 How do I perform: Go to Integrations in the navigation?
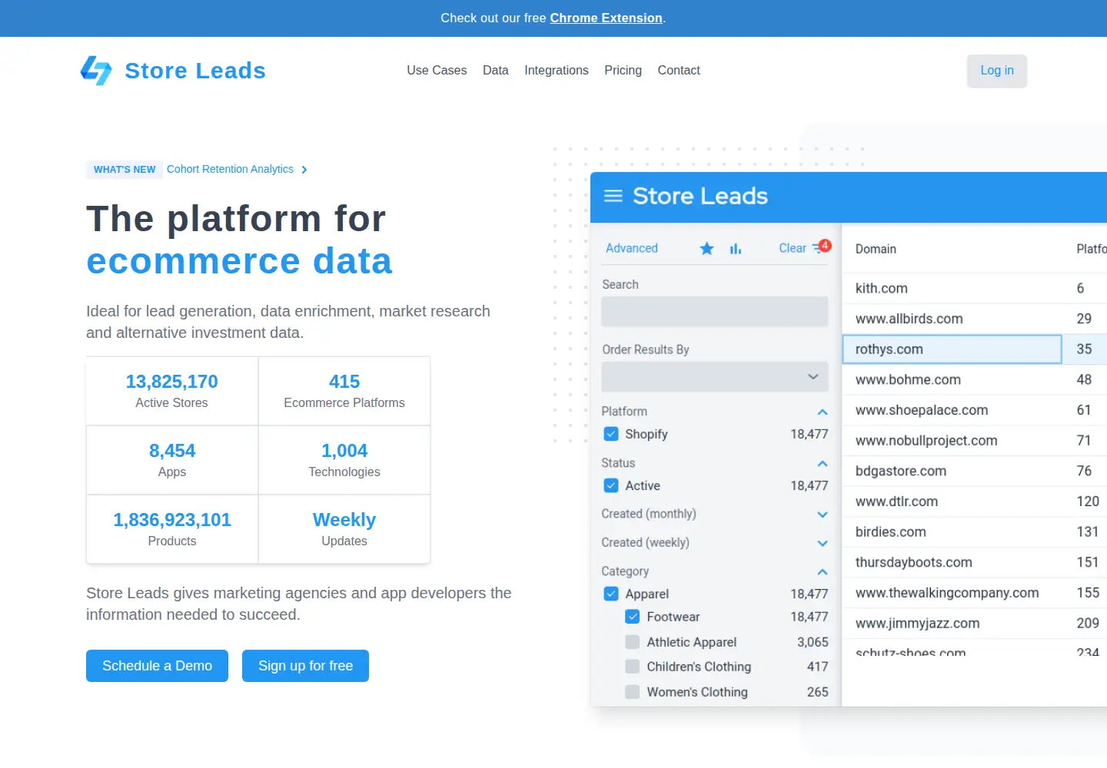[x=557, y=71]
